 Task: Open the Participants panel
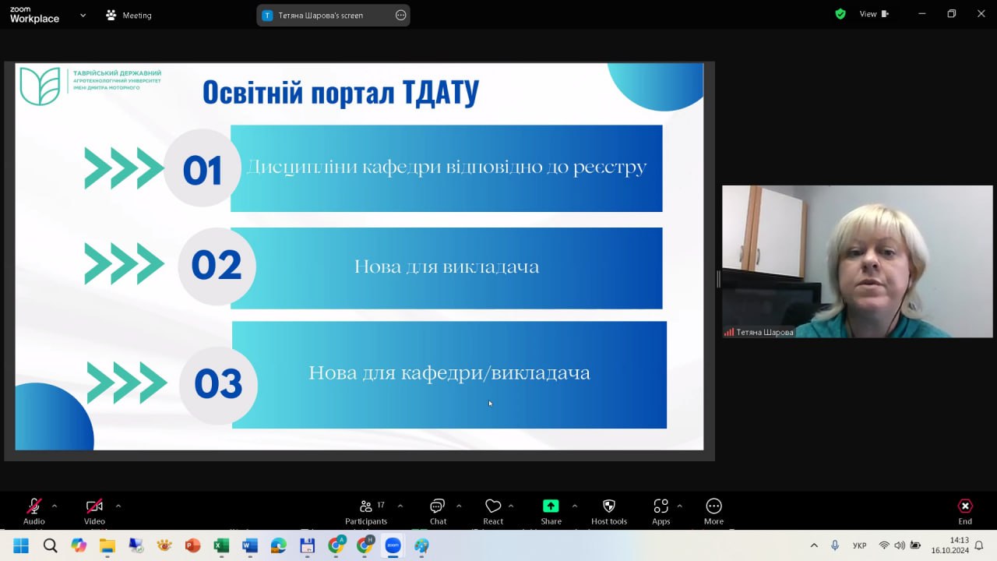(x=366, y=511)
